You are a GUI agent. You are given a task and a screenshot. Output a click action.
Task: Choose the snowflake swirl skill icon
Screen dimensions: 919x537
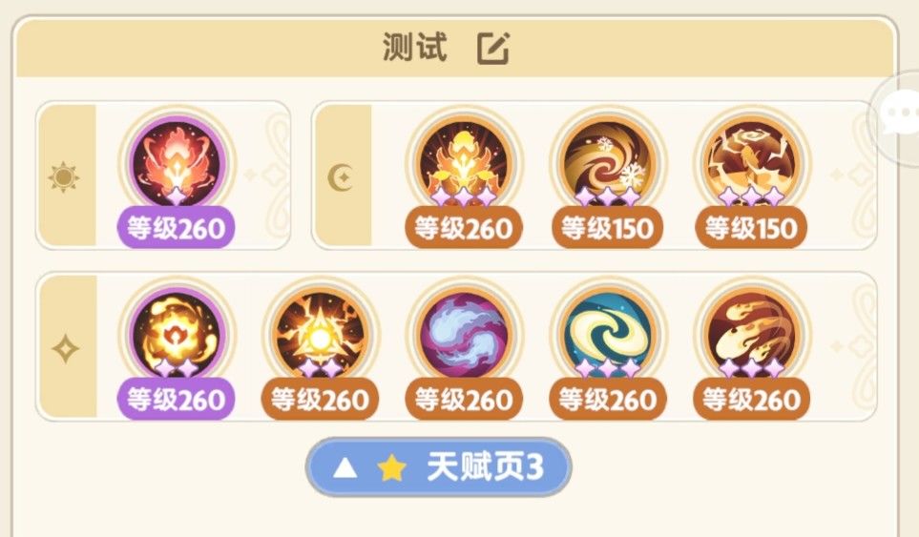(608, 161)
